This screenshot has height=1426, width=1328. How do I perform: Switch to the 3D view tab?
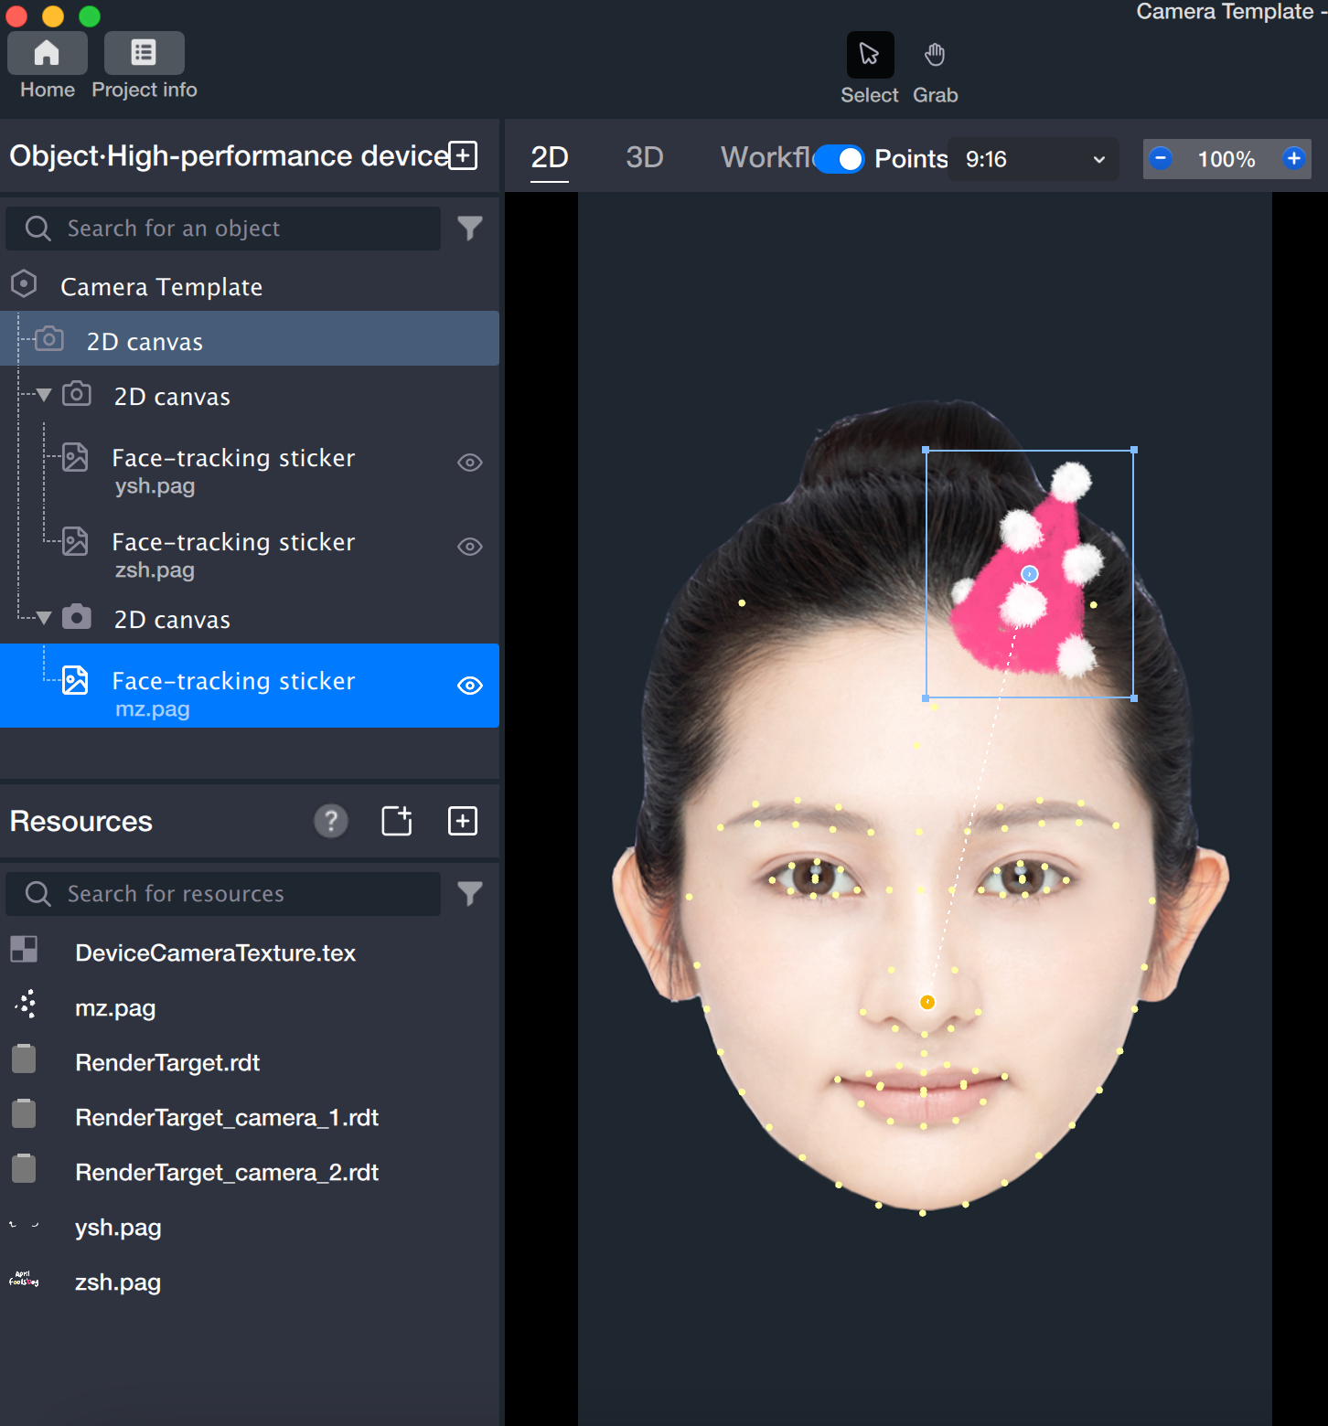tap(644, 157)
